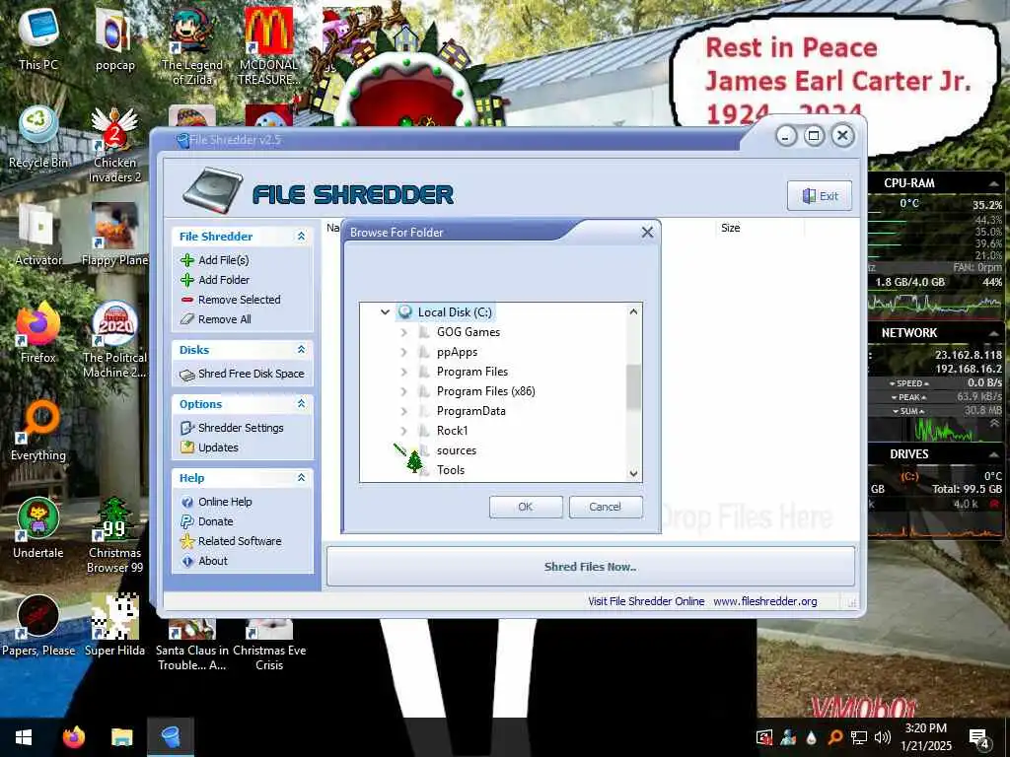Image resolution: width=1010 pixels, height=757 pixels.
Task: Open Firefox from the taskbar
Action: click(73, 737)
